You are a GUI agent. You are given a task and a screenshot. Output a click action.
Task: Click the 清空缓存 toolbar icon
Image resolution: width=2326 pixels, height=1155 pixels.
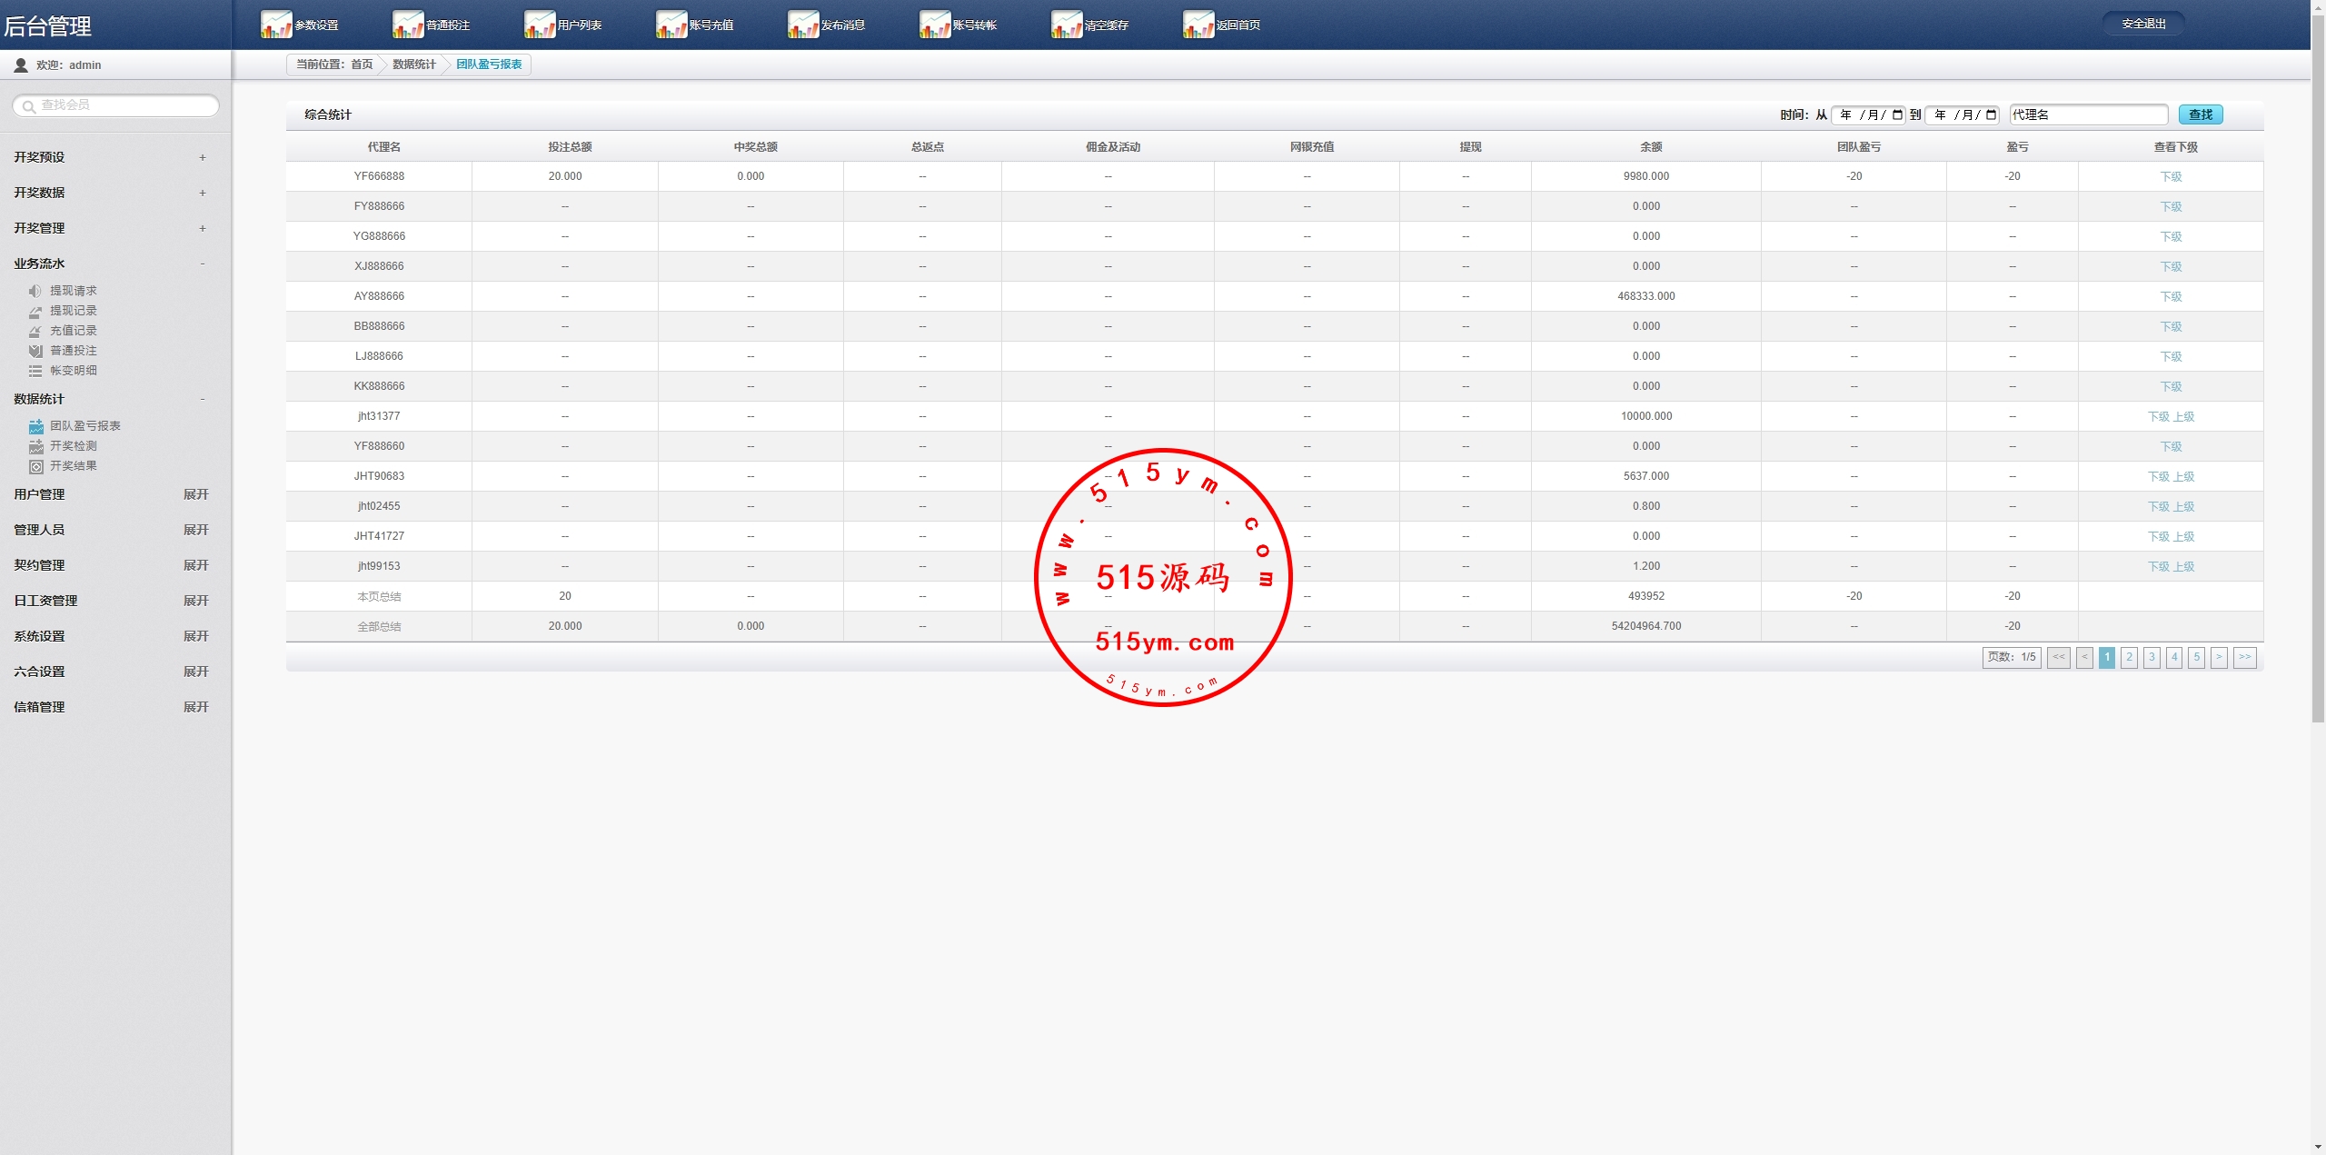pos(1067,25)
